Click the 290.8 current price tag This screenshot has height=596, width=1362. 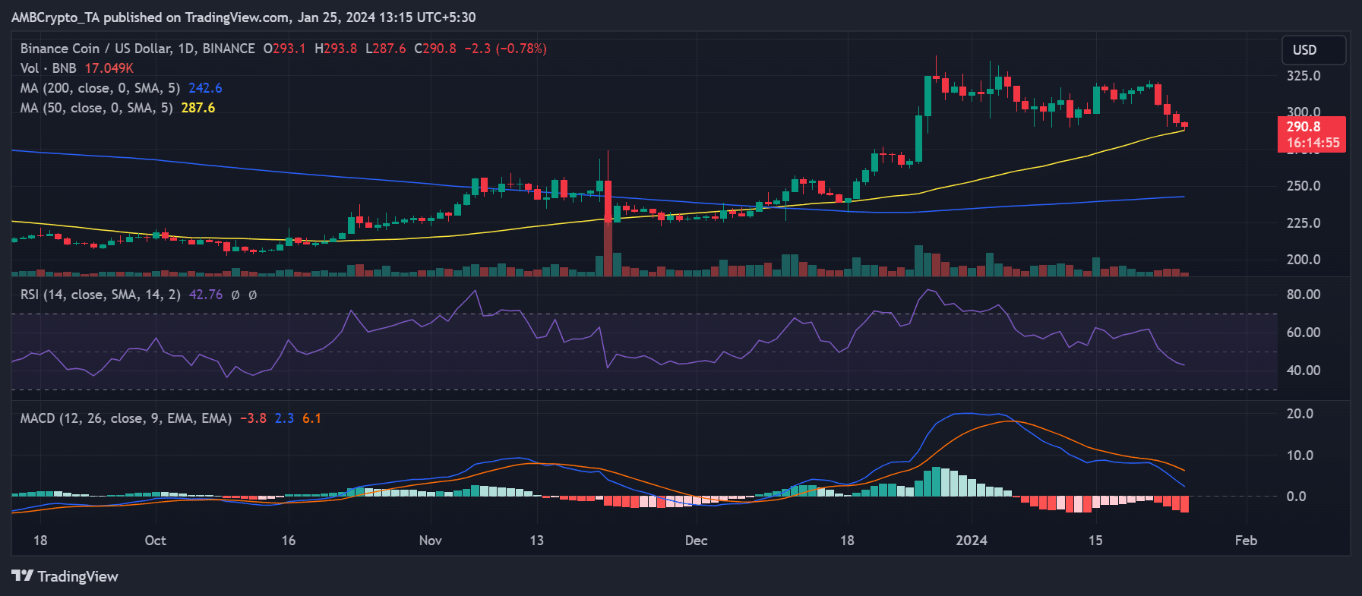1312,134
